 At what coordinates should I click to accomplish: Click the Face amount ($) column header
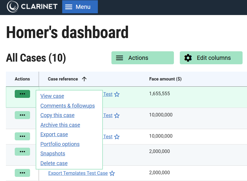pyautogui.click(x=165, y=79)
